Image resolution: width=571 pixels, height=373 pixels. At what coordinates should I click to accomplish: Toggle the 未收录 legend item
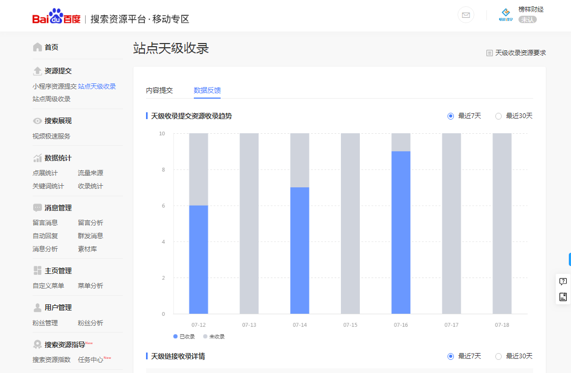click(x=214, y=336)
